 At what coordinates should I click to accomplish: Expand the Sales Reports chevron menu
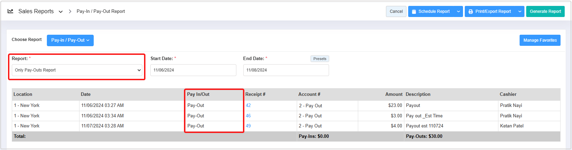pos(61,11)
